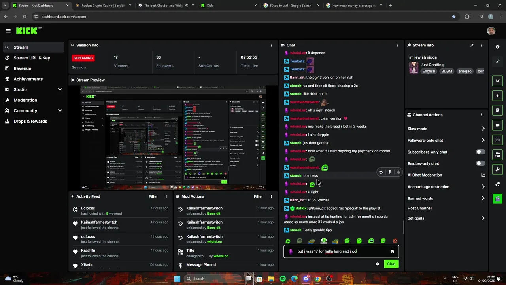The width and height of the screenshot is (506, 285).
Task: Click the green clapperboard icon in sidebar
Action: pos(497,198)
